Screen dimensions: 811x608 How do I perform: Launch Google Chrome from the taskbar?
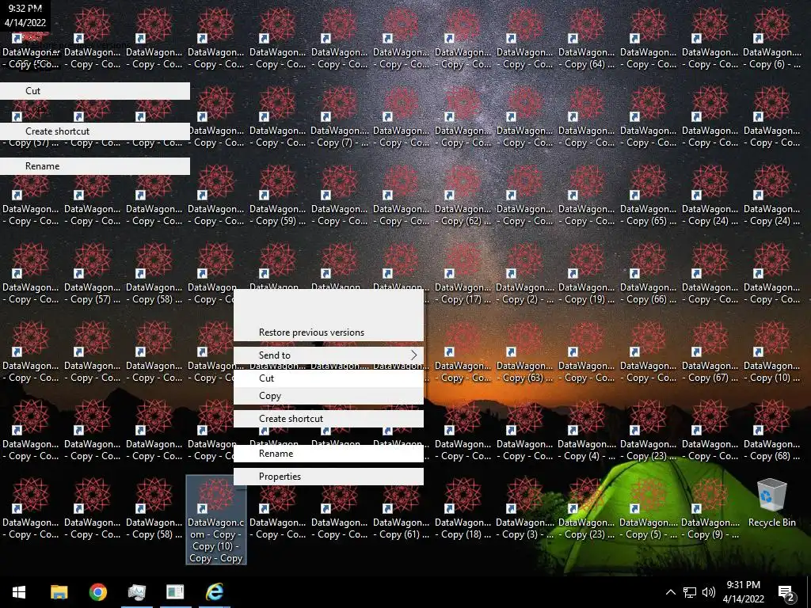pyautogui.click(x=97, y=592)
